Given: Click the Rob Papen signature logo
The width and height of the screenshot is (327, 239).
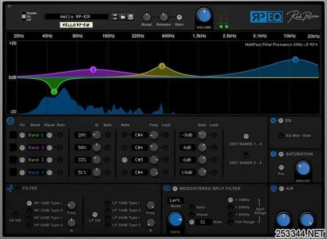Looking at the screenshot, I should 303,17.
